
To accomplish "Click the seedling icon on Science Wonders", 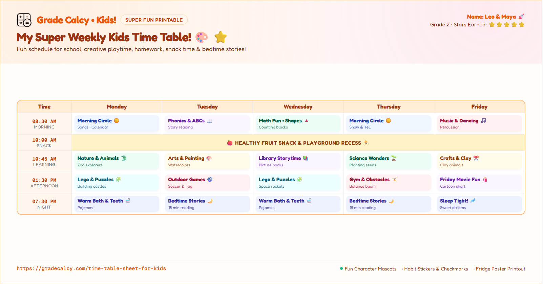I will [394, 158].
